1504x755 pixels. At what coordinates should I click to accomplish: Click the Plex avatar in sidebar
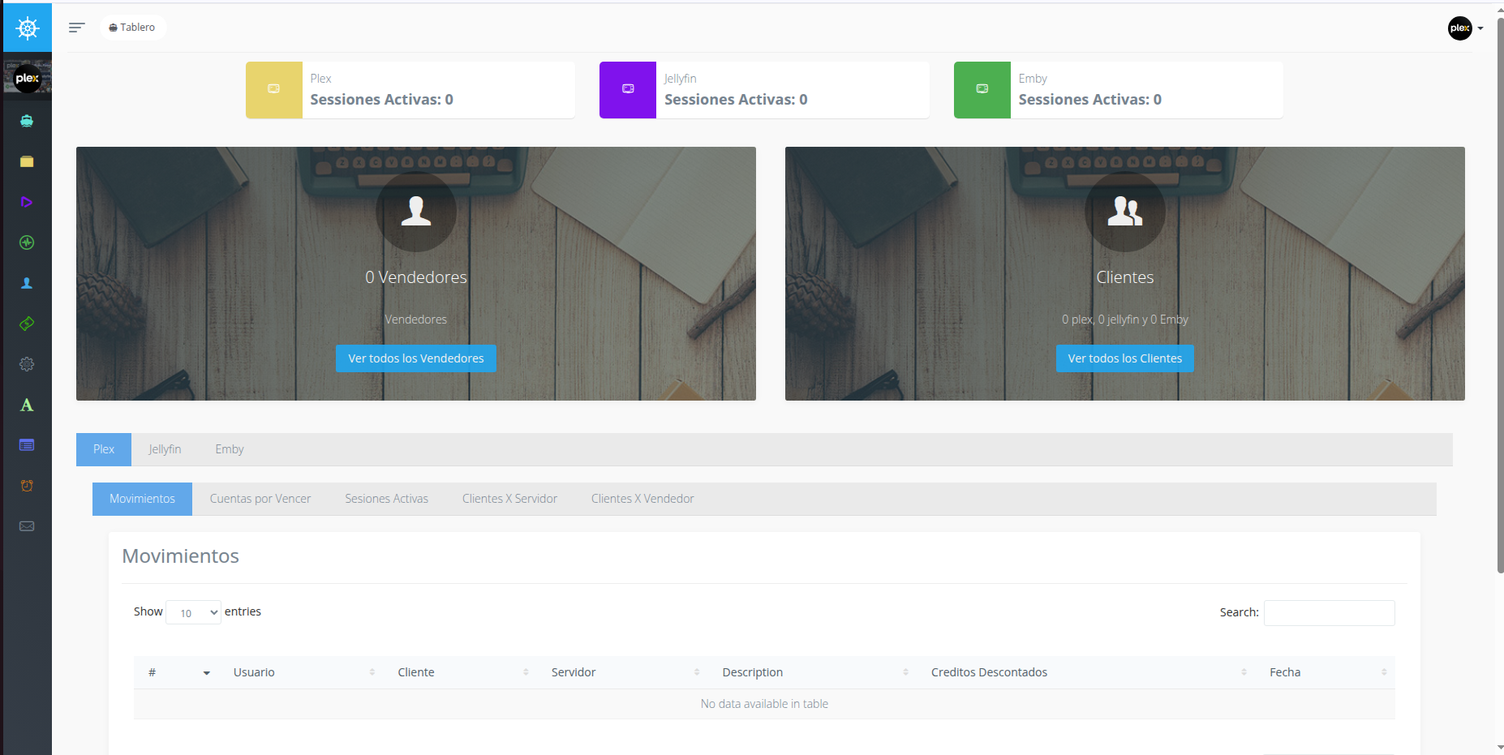27,79
